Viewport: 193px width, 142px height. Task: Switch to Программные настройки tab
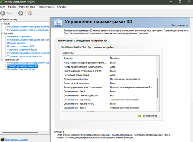pyautogui.click(x=101, y=47)
